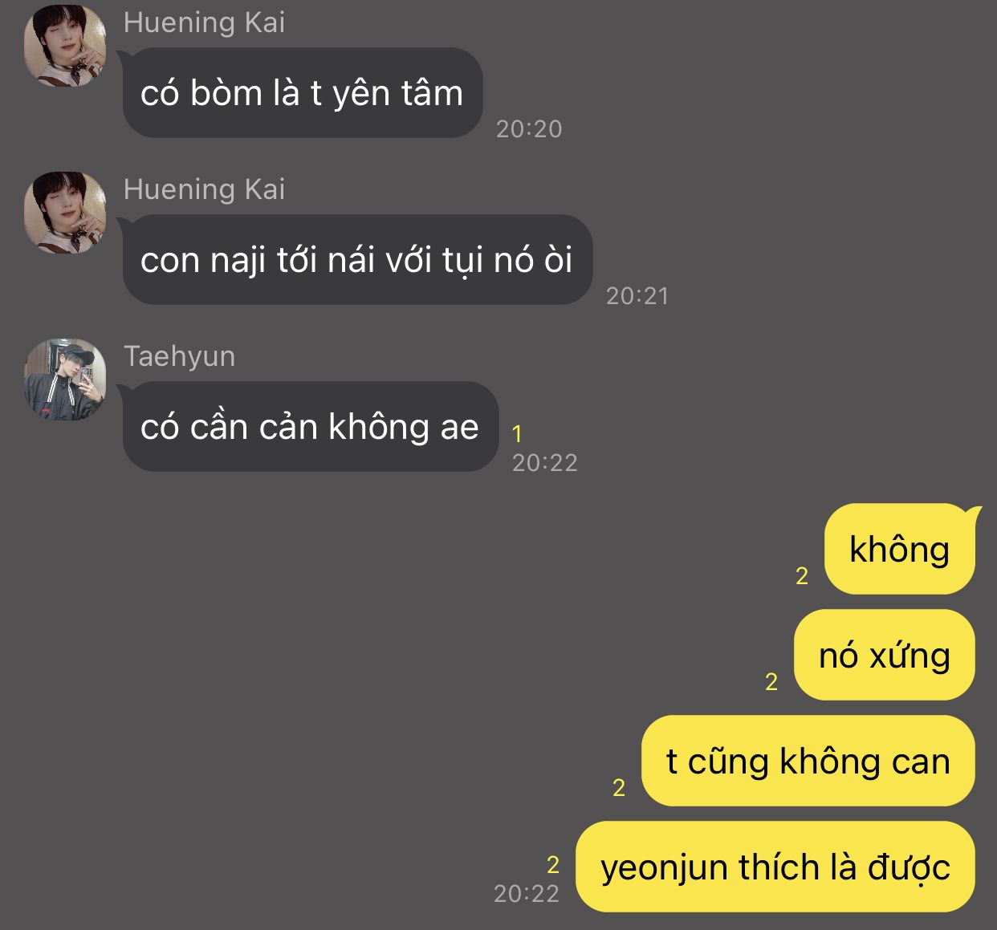Click Huening Kai name above "có bòm là t yên tâm"
Image resolution: width=997 pixels, height=930 pixels.
coord(204,22)
